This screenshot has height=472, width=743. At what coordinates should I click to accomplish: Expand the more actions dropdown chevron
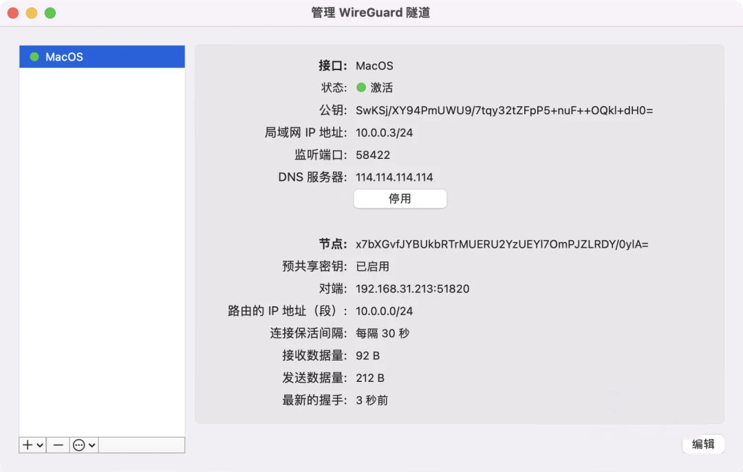click(x=92, y=445)
